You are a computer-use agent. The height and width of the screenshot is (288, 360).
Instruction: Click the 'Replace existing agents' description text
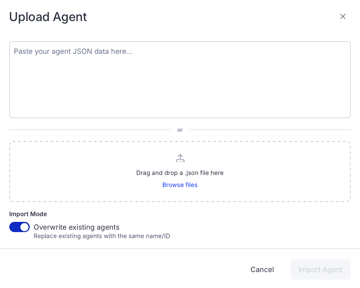click(x=102, y=236)
